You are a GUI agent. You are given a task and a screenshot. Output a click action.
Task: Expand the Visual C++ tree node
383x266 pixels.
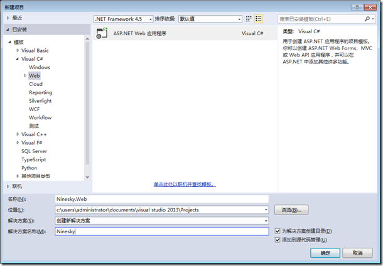click(x=18, y=134)
